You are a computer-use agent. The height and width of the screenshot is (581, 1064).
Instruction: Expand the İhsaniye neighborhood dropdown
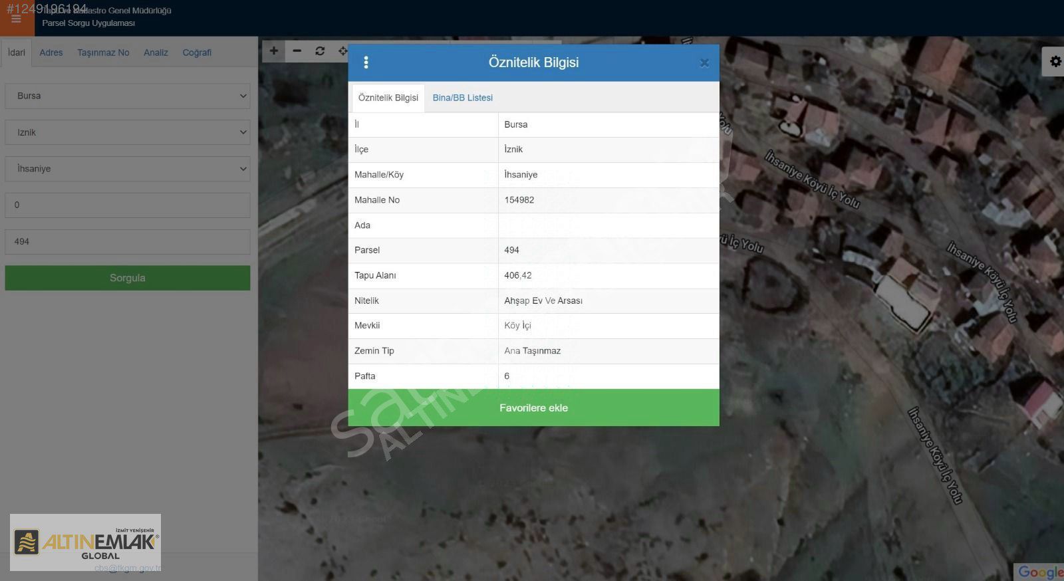click(128, 169)
